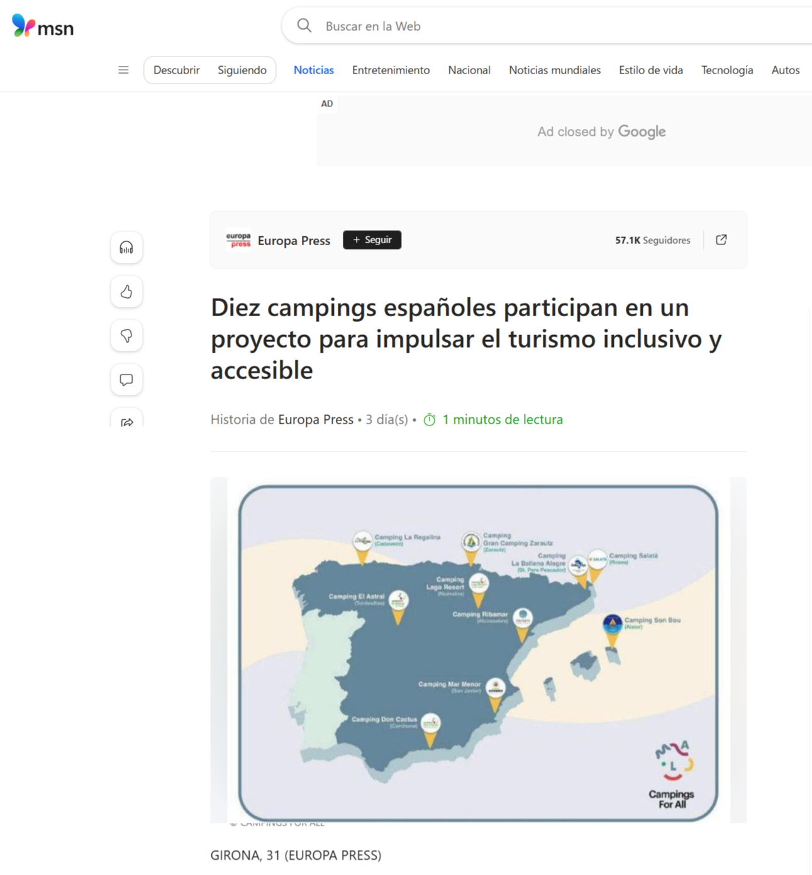This screenshot has width=812, height=875.
Task: Click Europa Press author link in byline
Action: 315,420
